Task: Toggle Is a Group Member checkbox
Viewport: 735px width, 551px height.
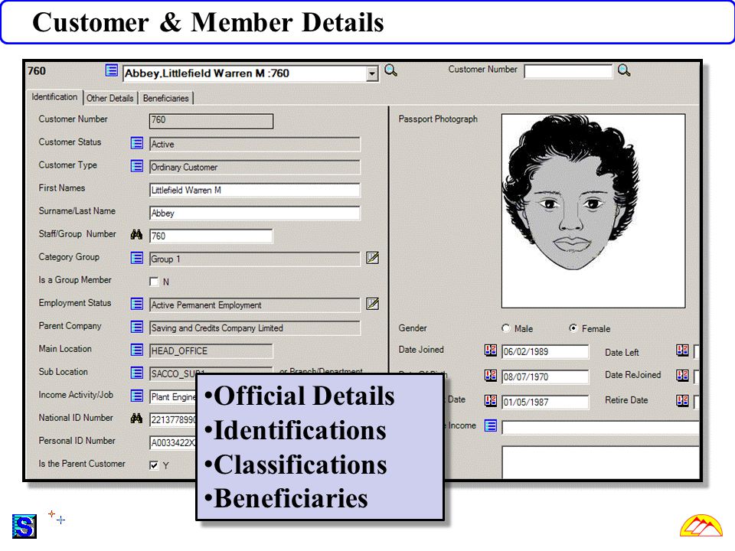Action: (154, 282)
